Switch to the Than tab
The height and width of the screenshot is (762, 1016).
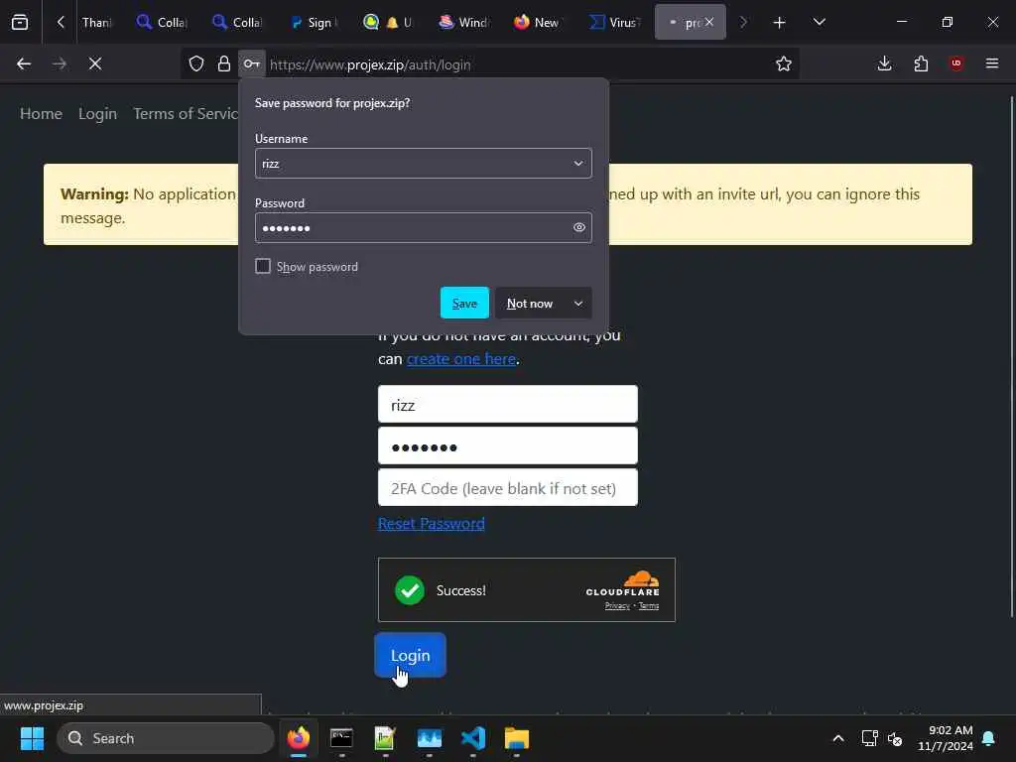[x=96, y=22]
